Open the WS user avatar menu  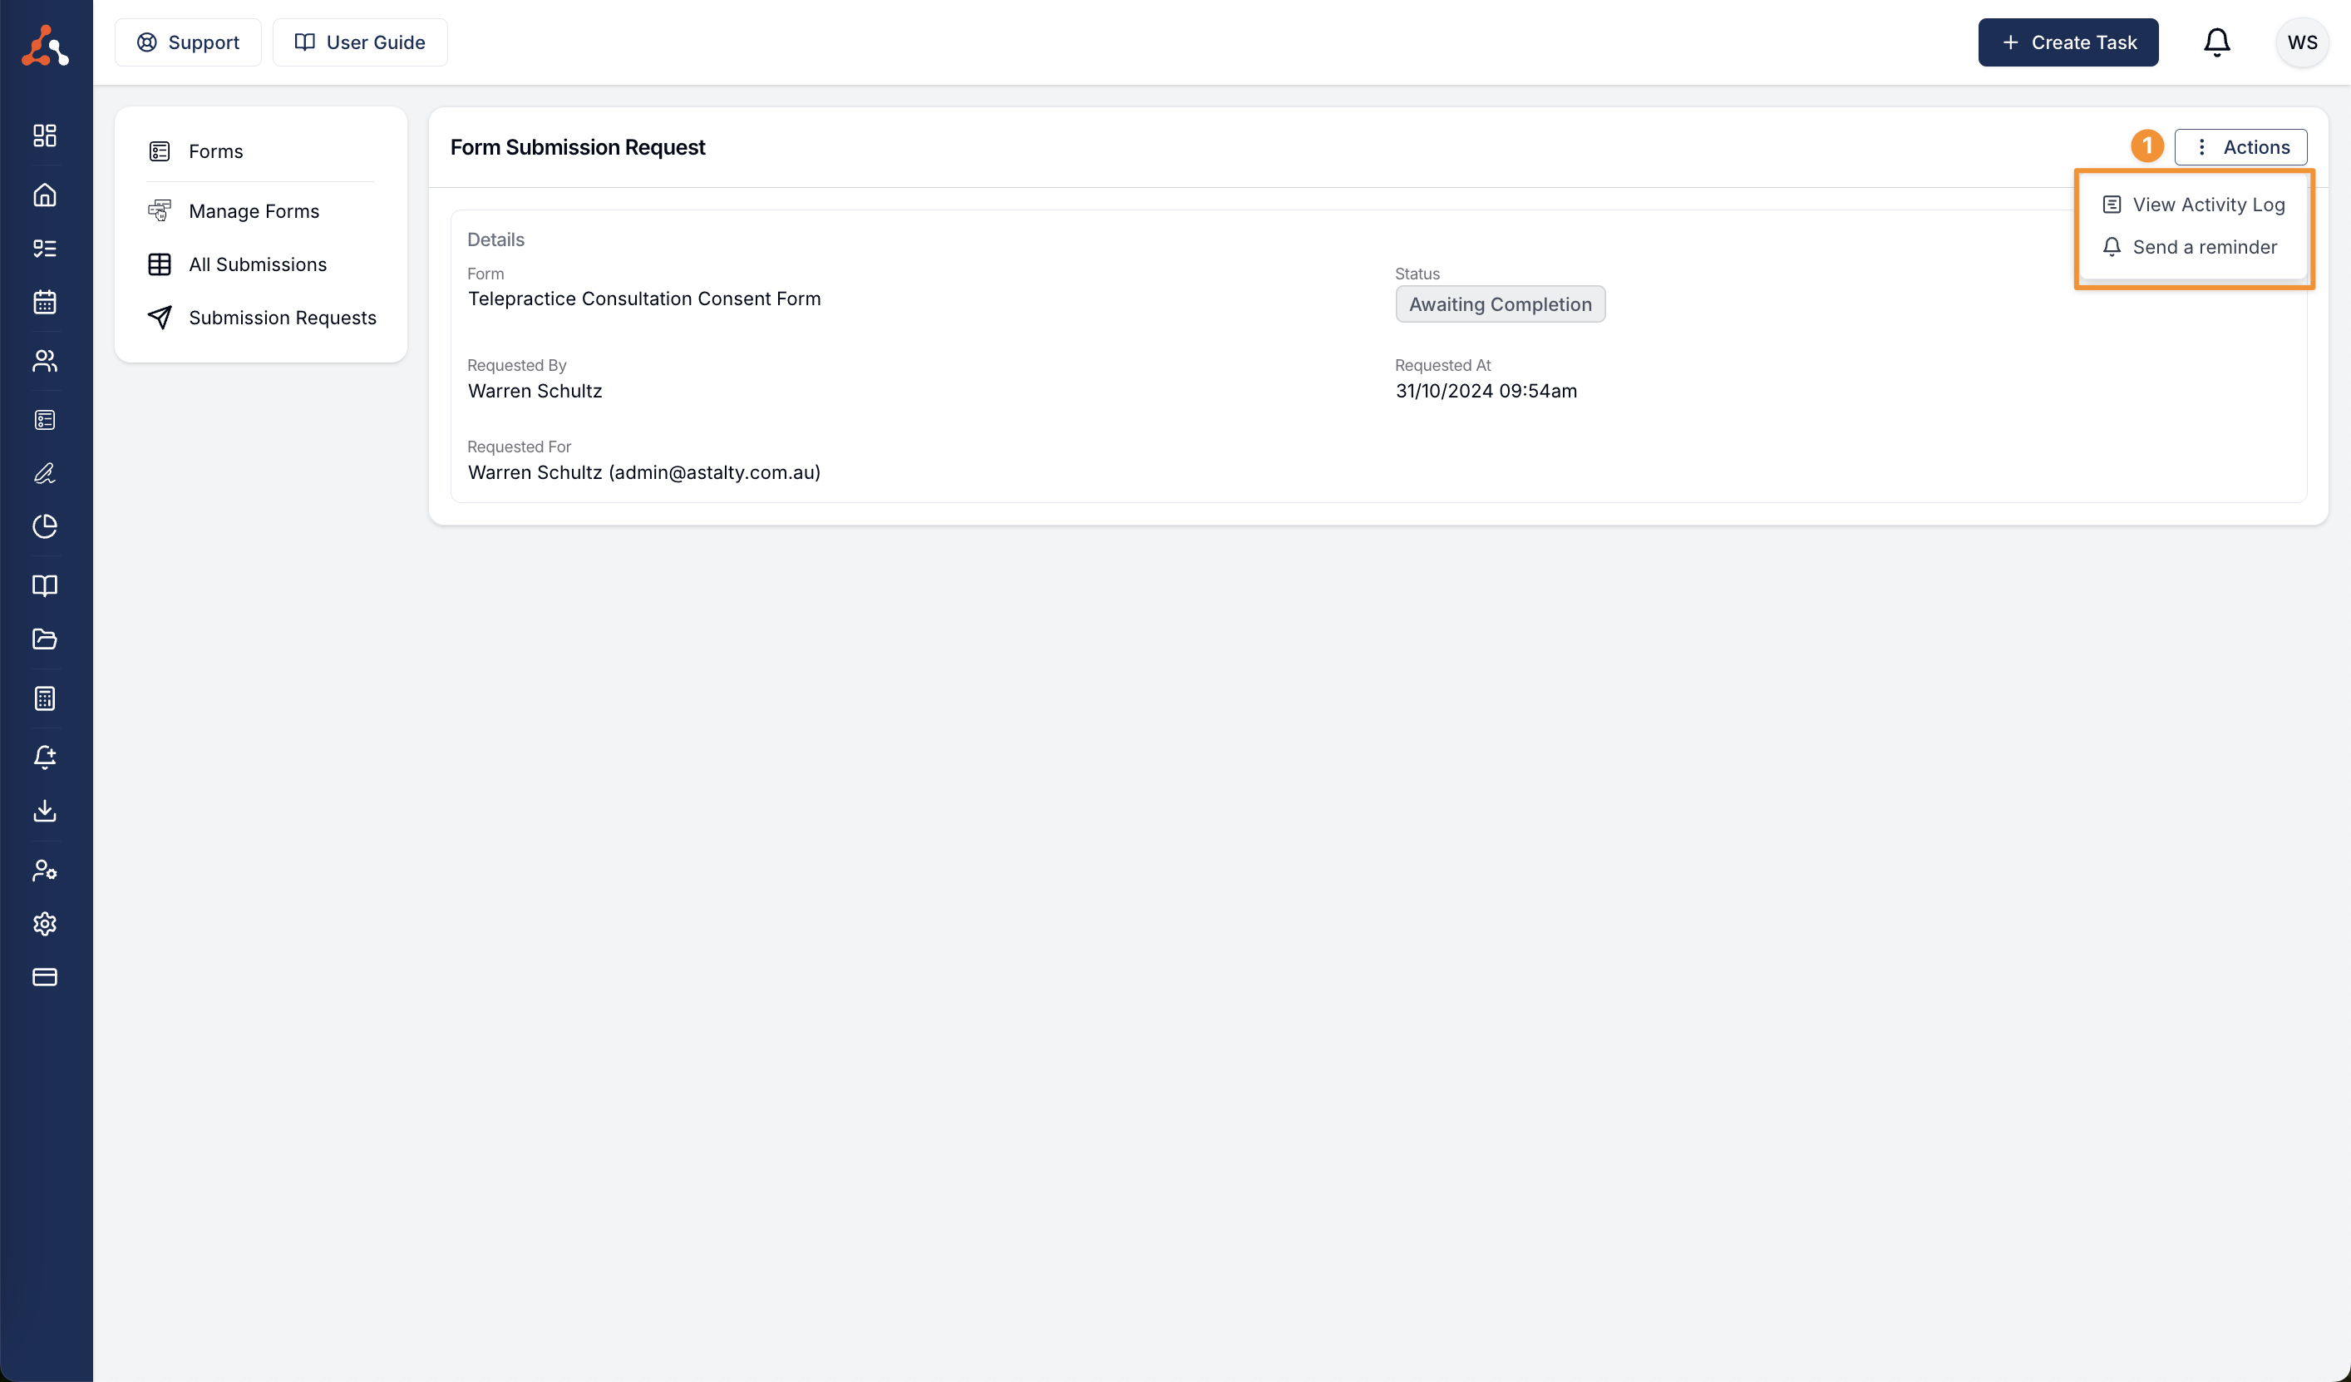point(2302,43)
